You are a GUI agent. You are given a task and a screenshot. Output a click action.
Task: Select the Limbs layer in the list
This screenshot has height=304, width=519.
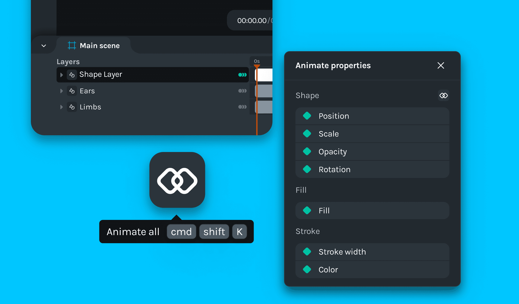point(90,107)
